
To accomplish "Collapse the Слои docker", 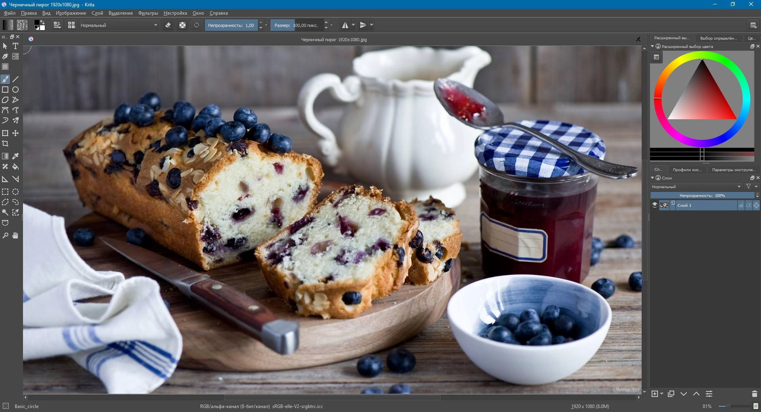I will click(652, 178).
